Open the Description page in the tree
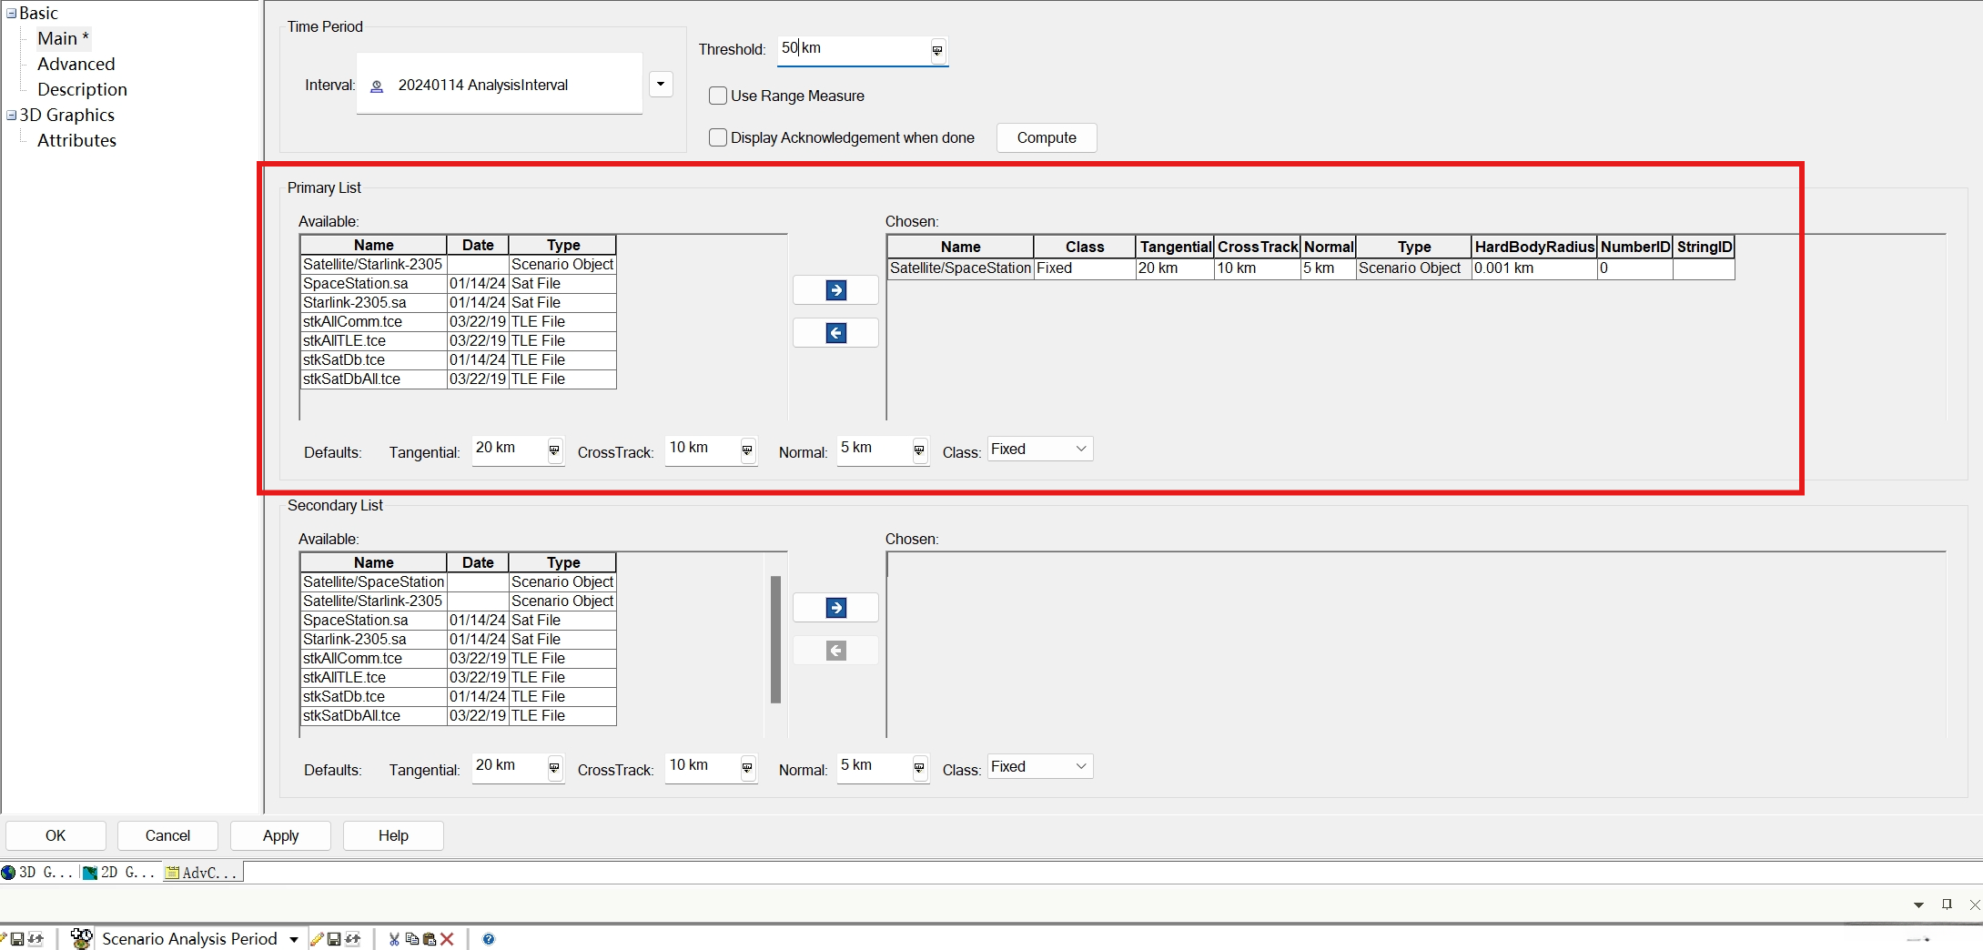Viewport: 1983px width, 950px height. pyautogui.click(x=82, y=89)
